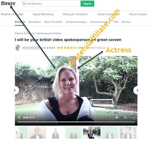The height and width of the screenshot is (141, 151).
Task: Open Spokespersons Videos breadcrumb link
Action: pos(49,33)
